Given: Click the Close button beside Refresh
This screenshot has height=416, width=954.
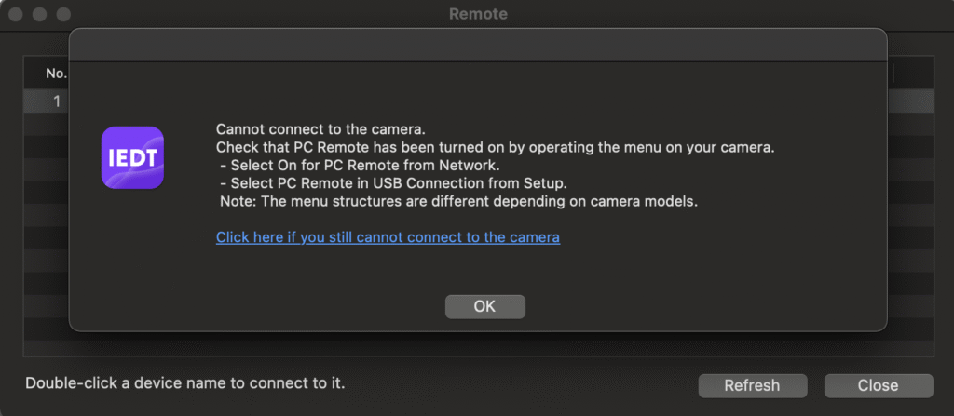Looking at the screenshot, I should coord(878,385).
